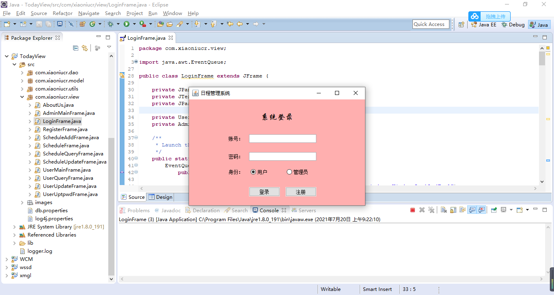Terminate the running LoginFrame process
Viewport: 554px width, 295px height.
coord(412,210)
